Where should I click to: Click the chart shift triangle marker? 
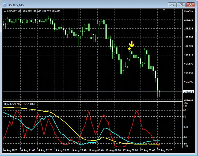point(164,10)
